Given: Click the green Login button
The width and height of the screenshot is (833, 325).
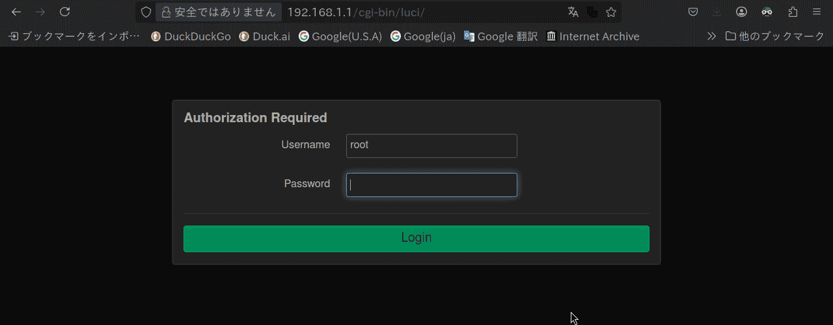Looking at the screenshot, I should (416, 239).
